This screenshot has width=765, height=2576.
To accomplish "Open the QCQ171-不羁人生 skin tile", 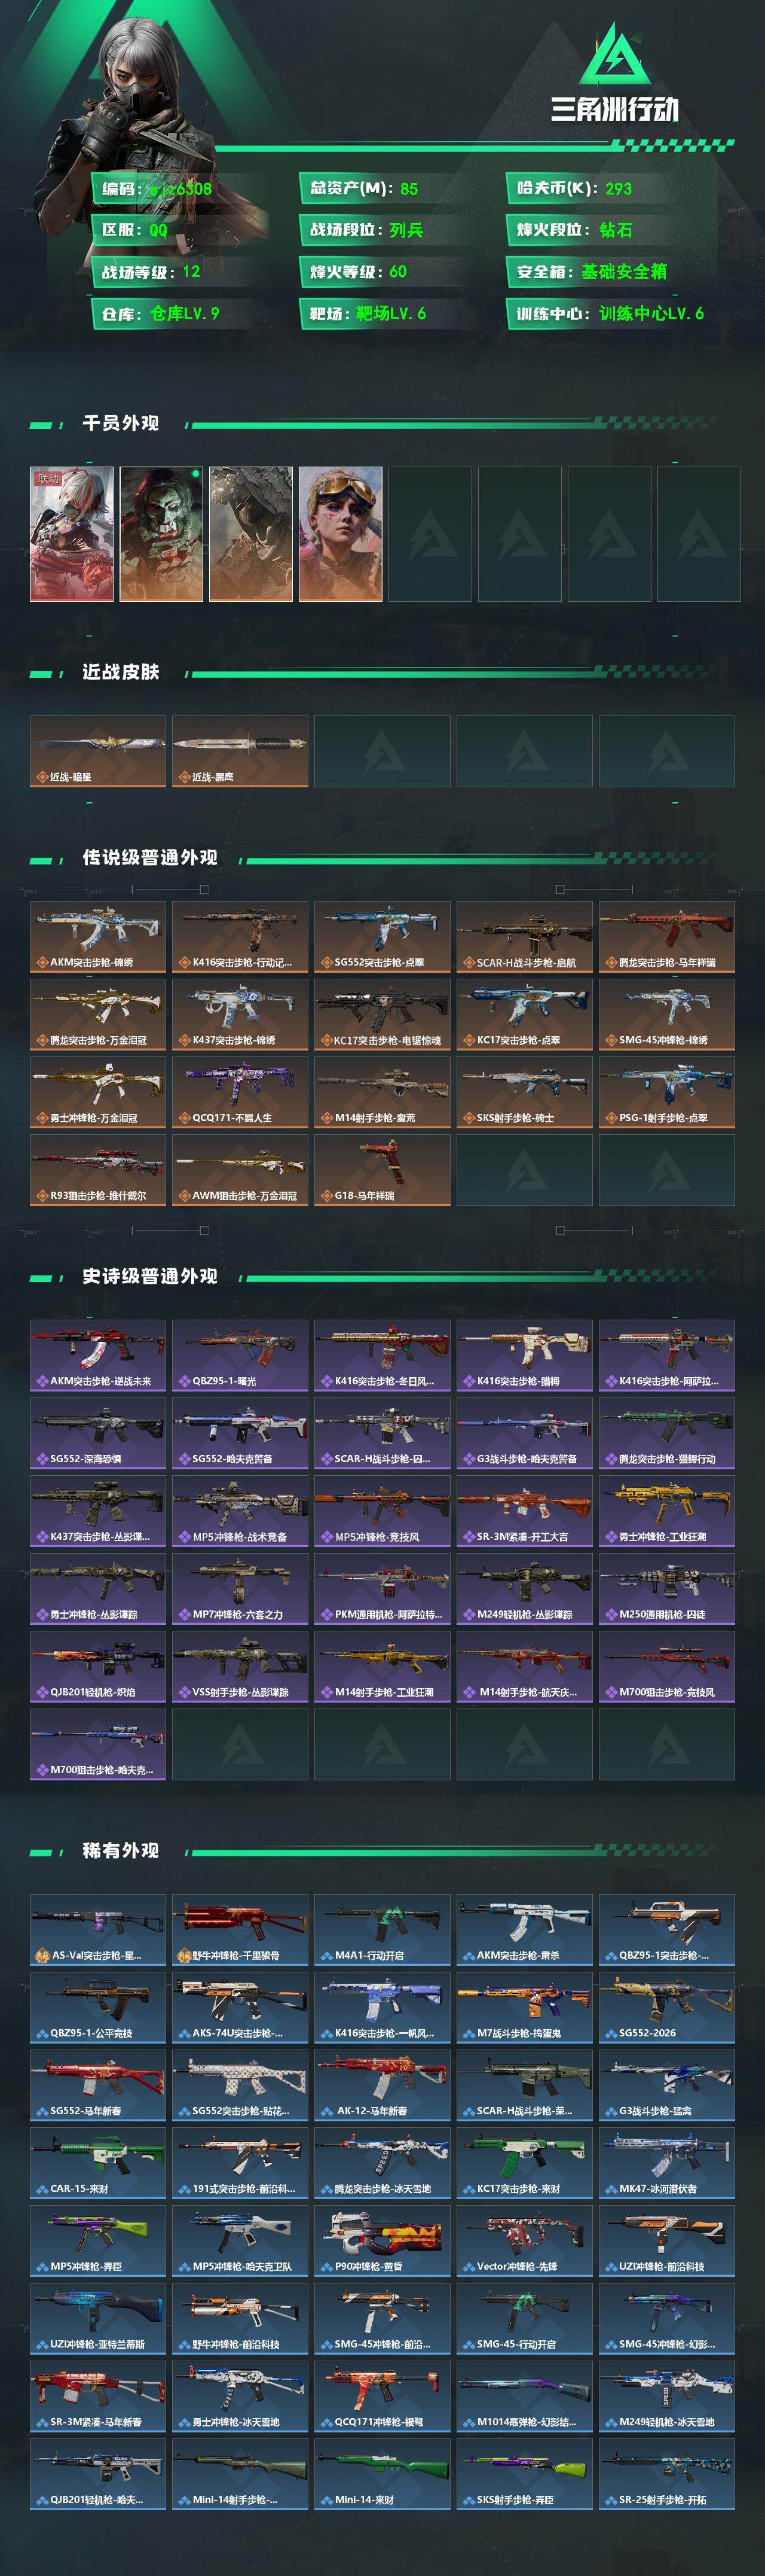I will (240, 1092).
